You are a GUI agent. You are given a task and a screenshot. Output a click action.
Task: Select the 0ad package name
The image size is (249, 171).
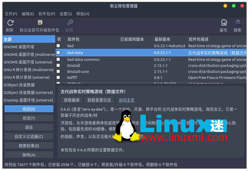pyautogui.click(x=70, y=46)
